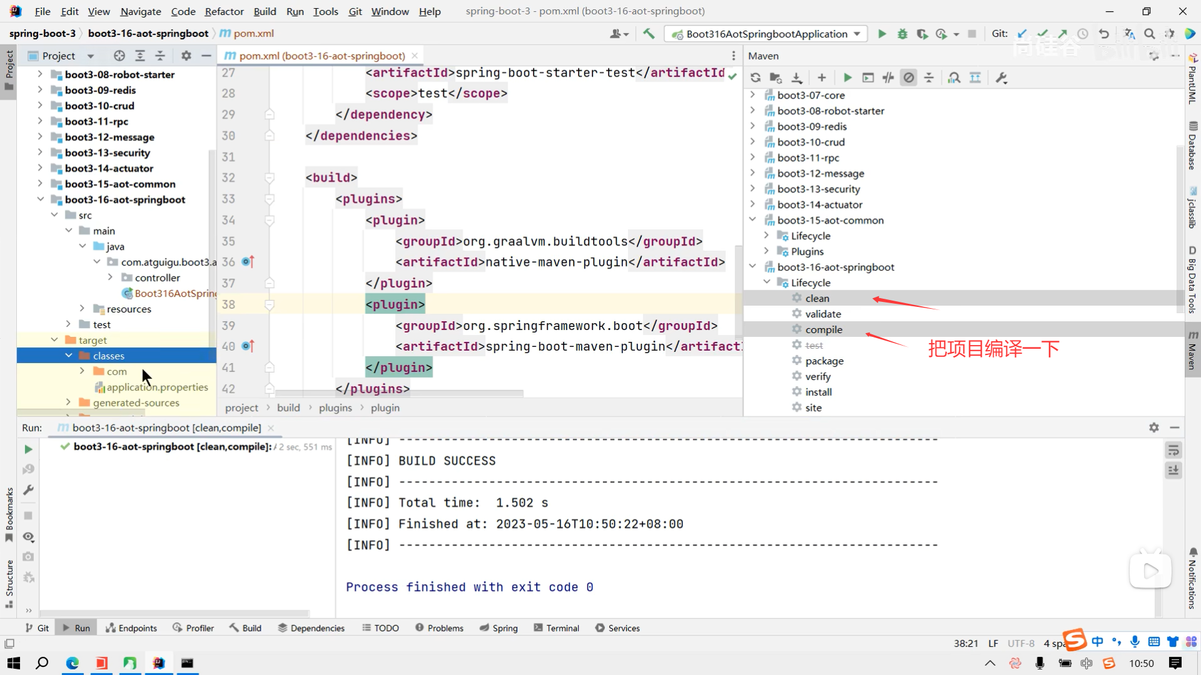Reload all Maven projects

pyautogui.click(x=756, y=77)
